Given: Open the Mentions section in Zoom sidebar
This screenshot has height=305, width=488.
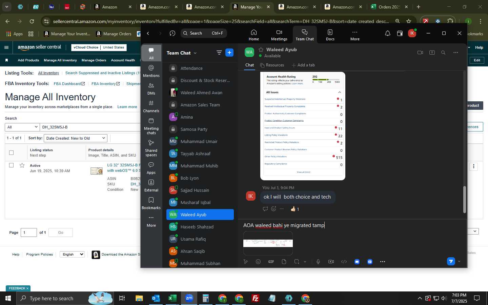Looking at the screenshot, I should (151, 71).
